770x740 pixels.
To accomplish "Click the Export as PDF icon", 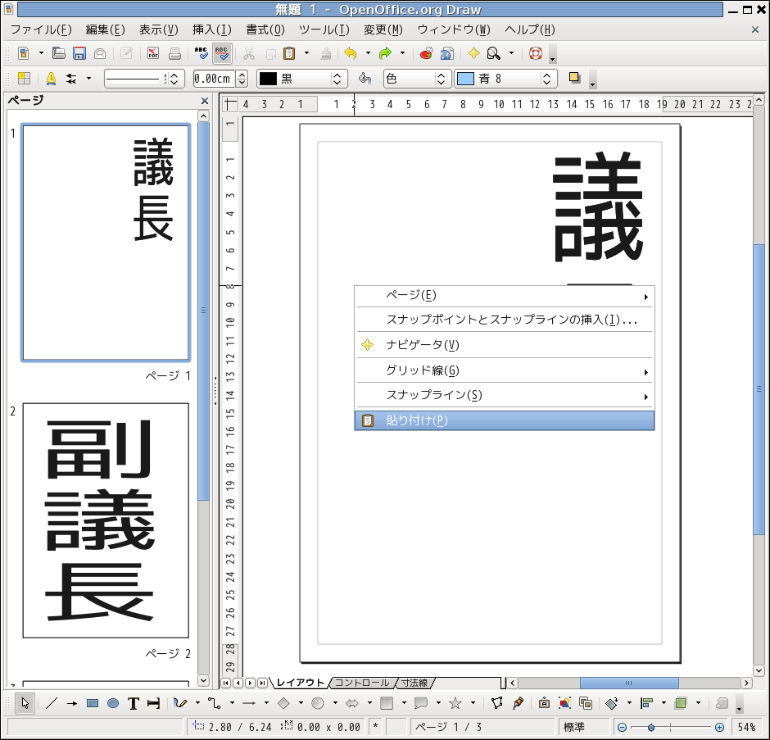I will (153, 53).
